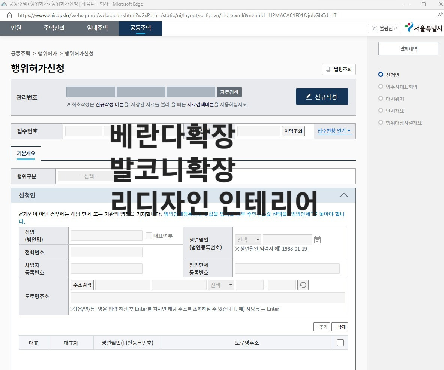Click the 주소검색 button
The height and width of the screenshot is (370, 444).
point(82,285)
